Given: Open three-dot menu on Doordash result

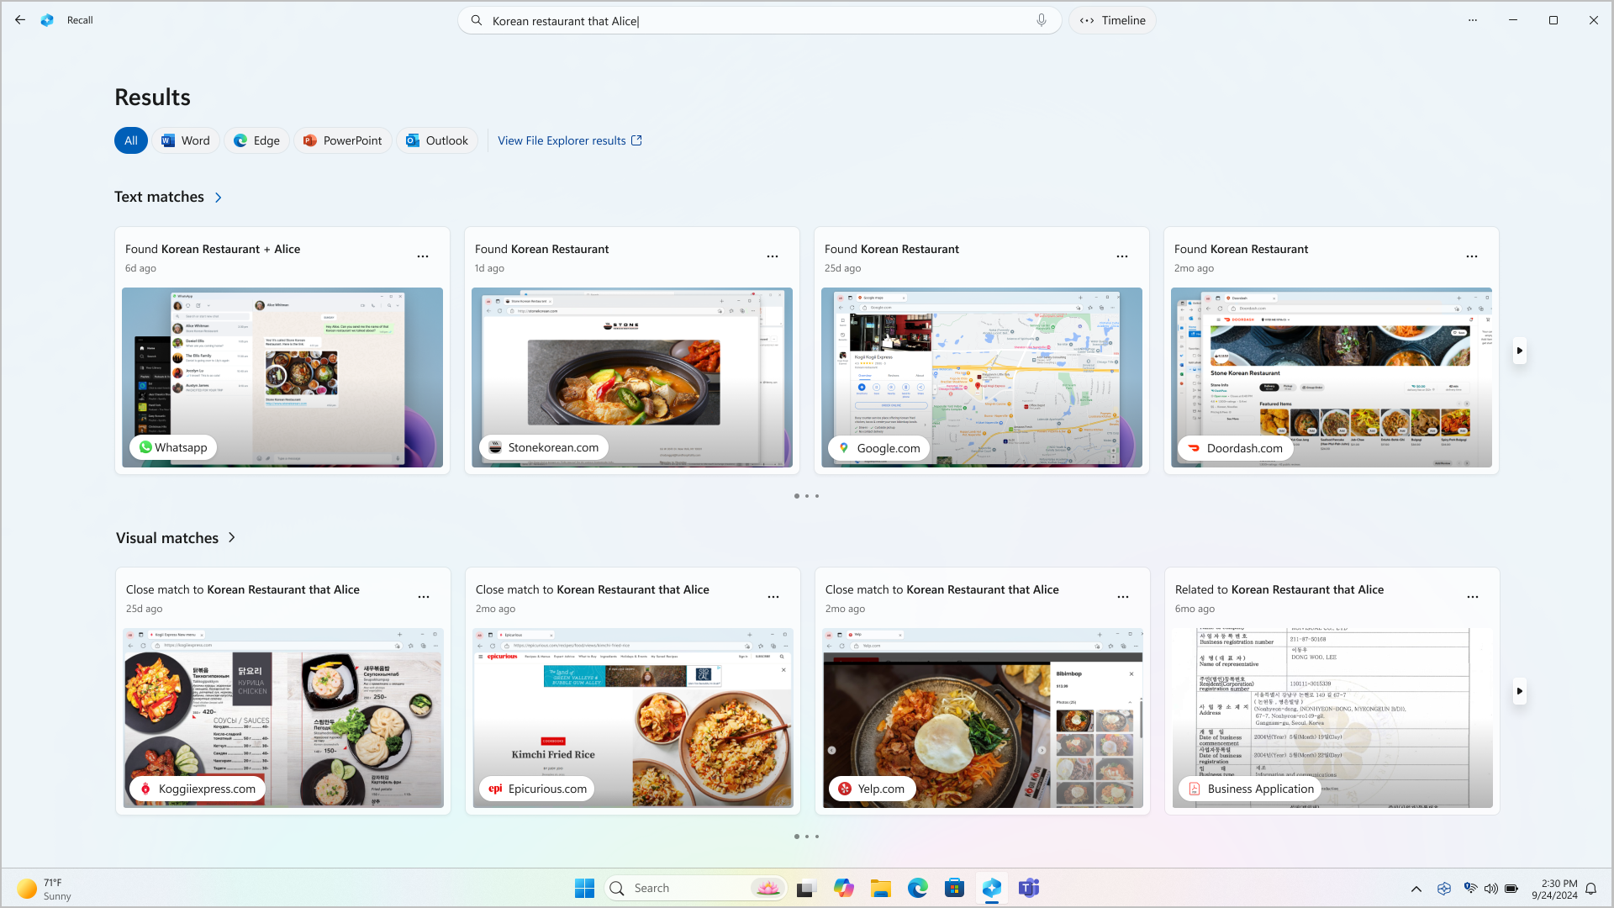Looking at the screenshot, I should click(1472, 256).
